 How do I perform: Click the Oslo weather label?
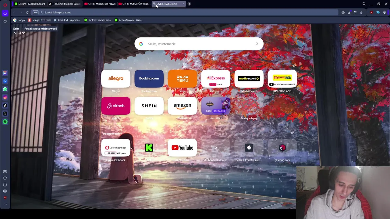pyautogui.click(x=16, y=29)
